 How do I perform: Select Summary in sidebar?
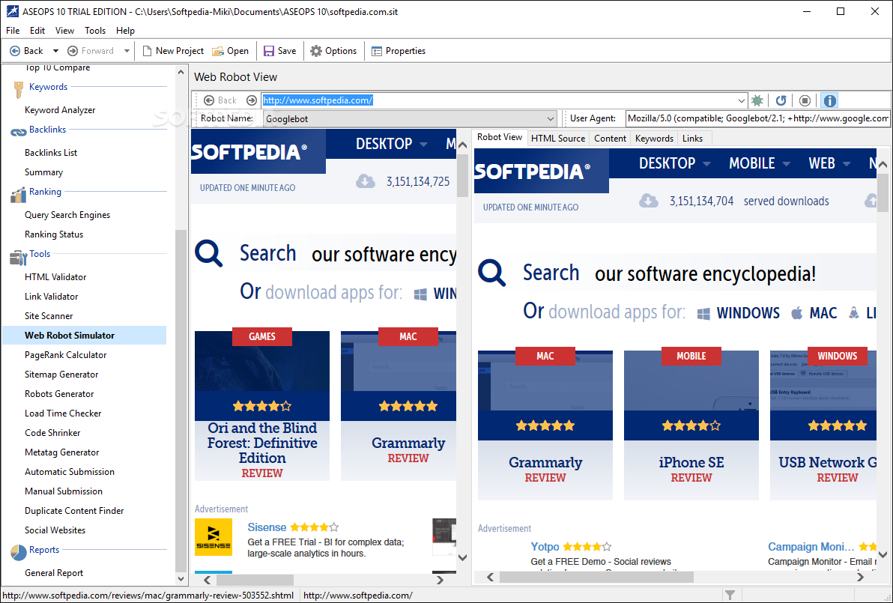click(44, 172)
